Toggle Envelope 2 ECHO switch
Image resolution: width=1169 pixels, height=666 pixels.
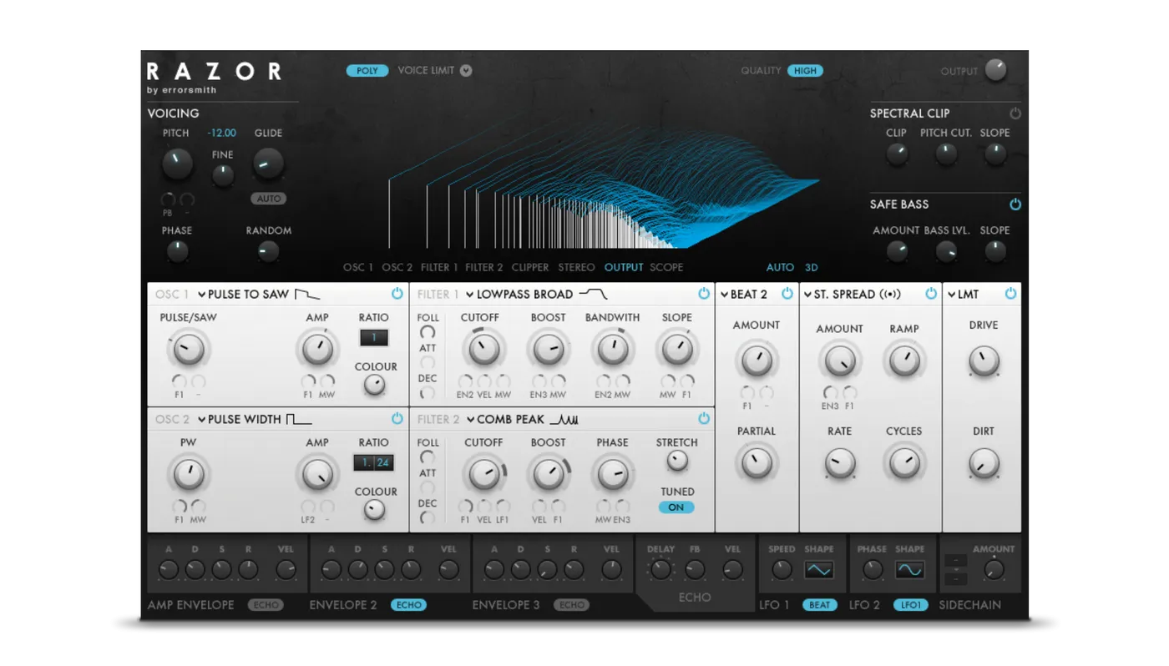[x=409, y=605]
